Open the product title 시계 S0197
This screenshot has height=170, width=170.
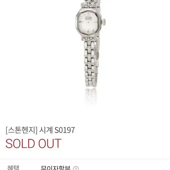[x=57, y=130]
